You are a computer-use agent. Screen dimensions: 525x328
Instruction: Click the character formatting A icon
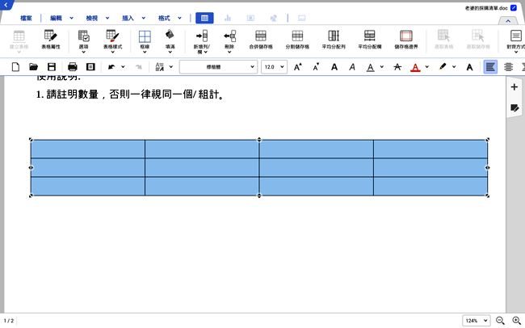click(470, 67)
